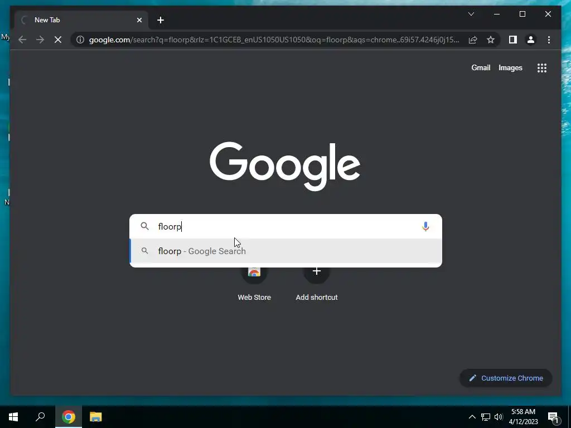Screen dimensions: 571x428
Task: Open the Web Store shortcut
Action: [254, 284]
